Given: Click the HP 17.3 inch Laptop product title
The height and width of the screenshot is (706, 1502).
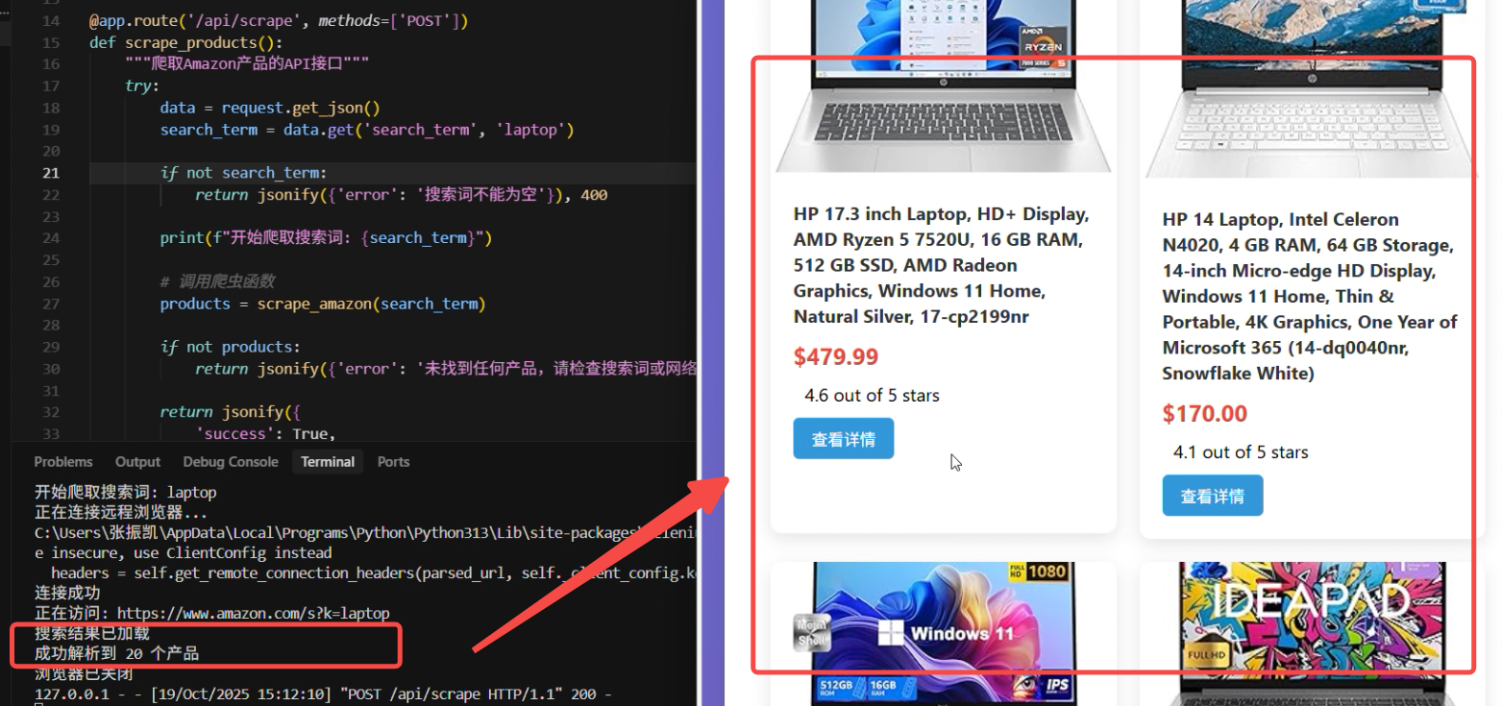Looking at the screenshot, I should [x=943, y=265].
